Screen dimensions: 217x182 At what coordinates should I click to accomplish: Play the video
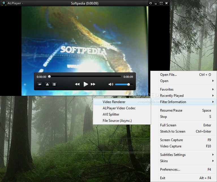[86, 84]
